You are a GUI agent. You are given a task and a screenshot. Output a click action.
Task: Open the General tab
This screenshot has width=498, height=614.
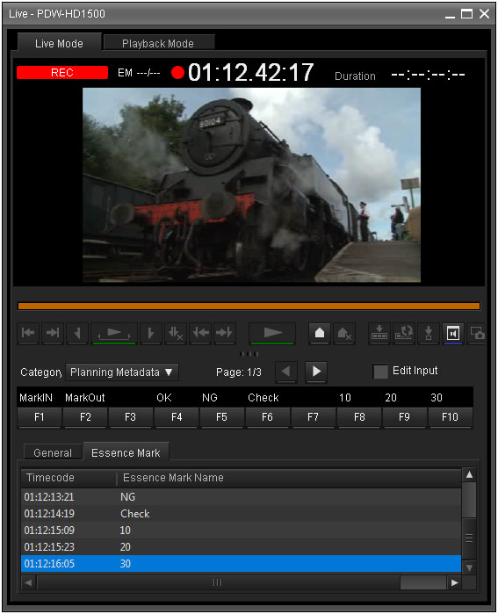click(53, 452)
